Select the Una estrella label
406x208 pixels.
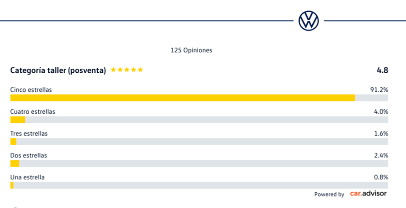pyautogui.click(x=27, y=177)
